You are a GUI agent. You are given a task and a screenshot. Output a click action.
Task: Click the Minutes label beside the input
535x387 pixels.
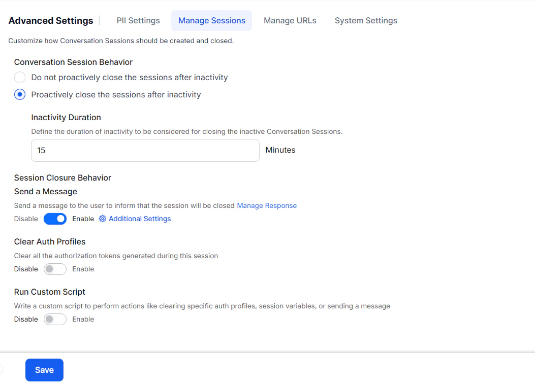[x=280, y=150]
